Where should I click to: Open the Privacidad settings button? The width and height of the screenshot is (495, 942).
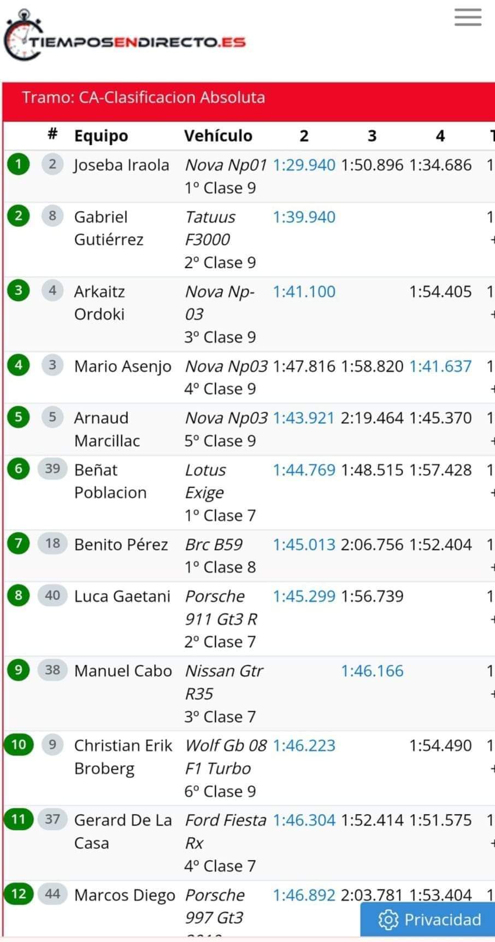pos(429,920)
